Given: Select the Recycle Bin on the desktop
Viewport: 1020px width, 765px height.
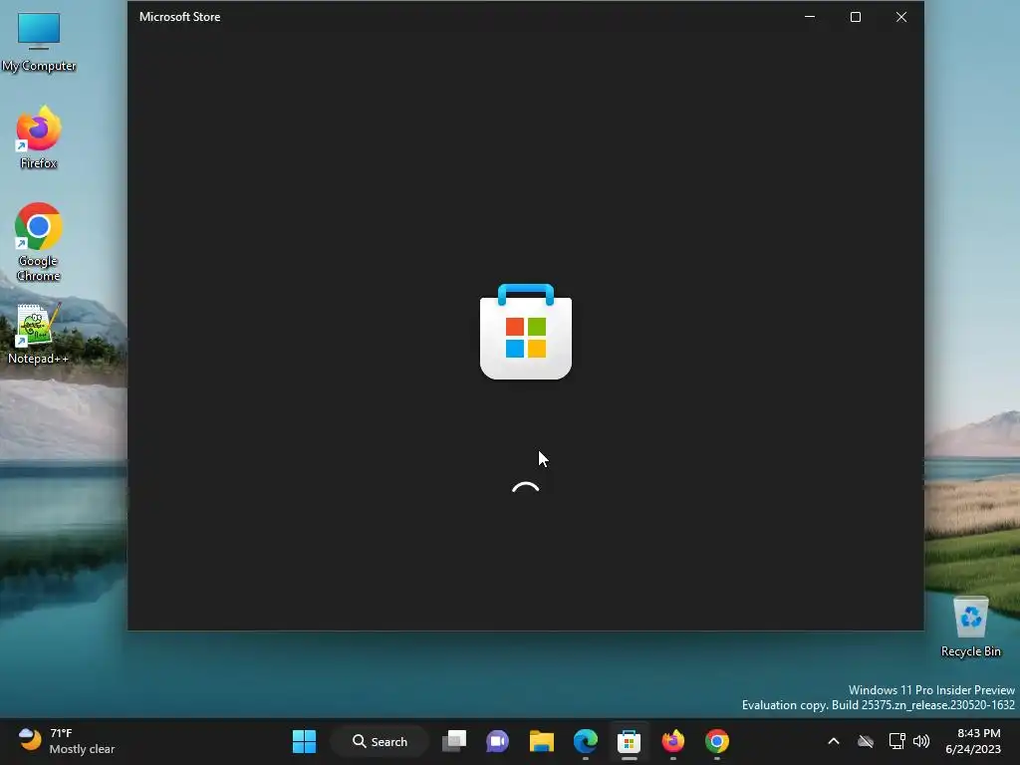Looking at the screenshot, I should [970, 627].
